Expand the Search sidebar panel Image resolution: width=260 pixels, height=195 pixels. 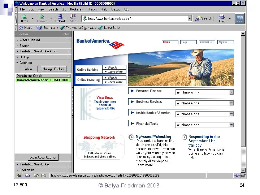point(43,45)
